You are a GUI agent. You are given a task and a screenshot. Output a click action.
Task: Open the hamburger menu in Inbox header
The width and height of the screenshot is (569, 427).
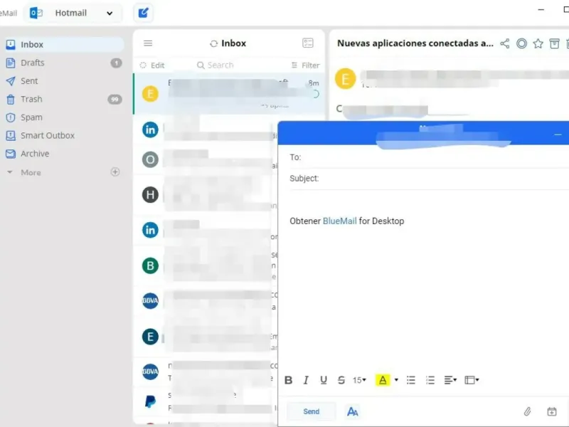[148, 43]
